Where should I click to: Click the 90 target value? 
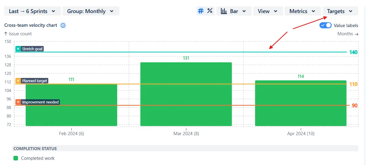coord(355,106)
